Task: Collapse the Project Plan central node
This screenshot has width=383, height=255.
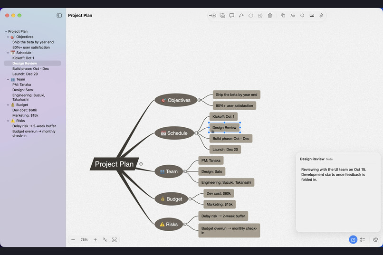Action: (x=141, y=164)
